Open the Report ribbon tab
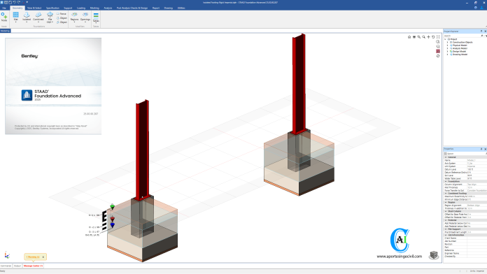 point(156,8)
